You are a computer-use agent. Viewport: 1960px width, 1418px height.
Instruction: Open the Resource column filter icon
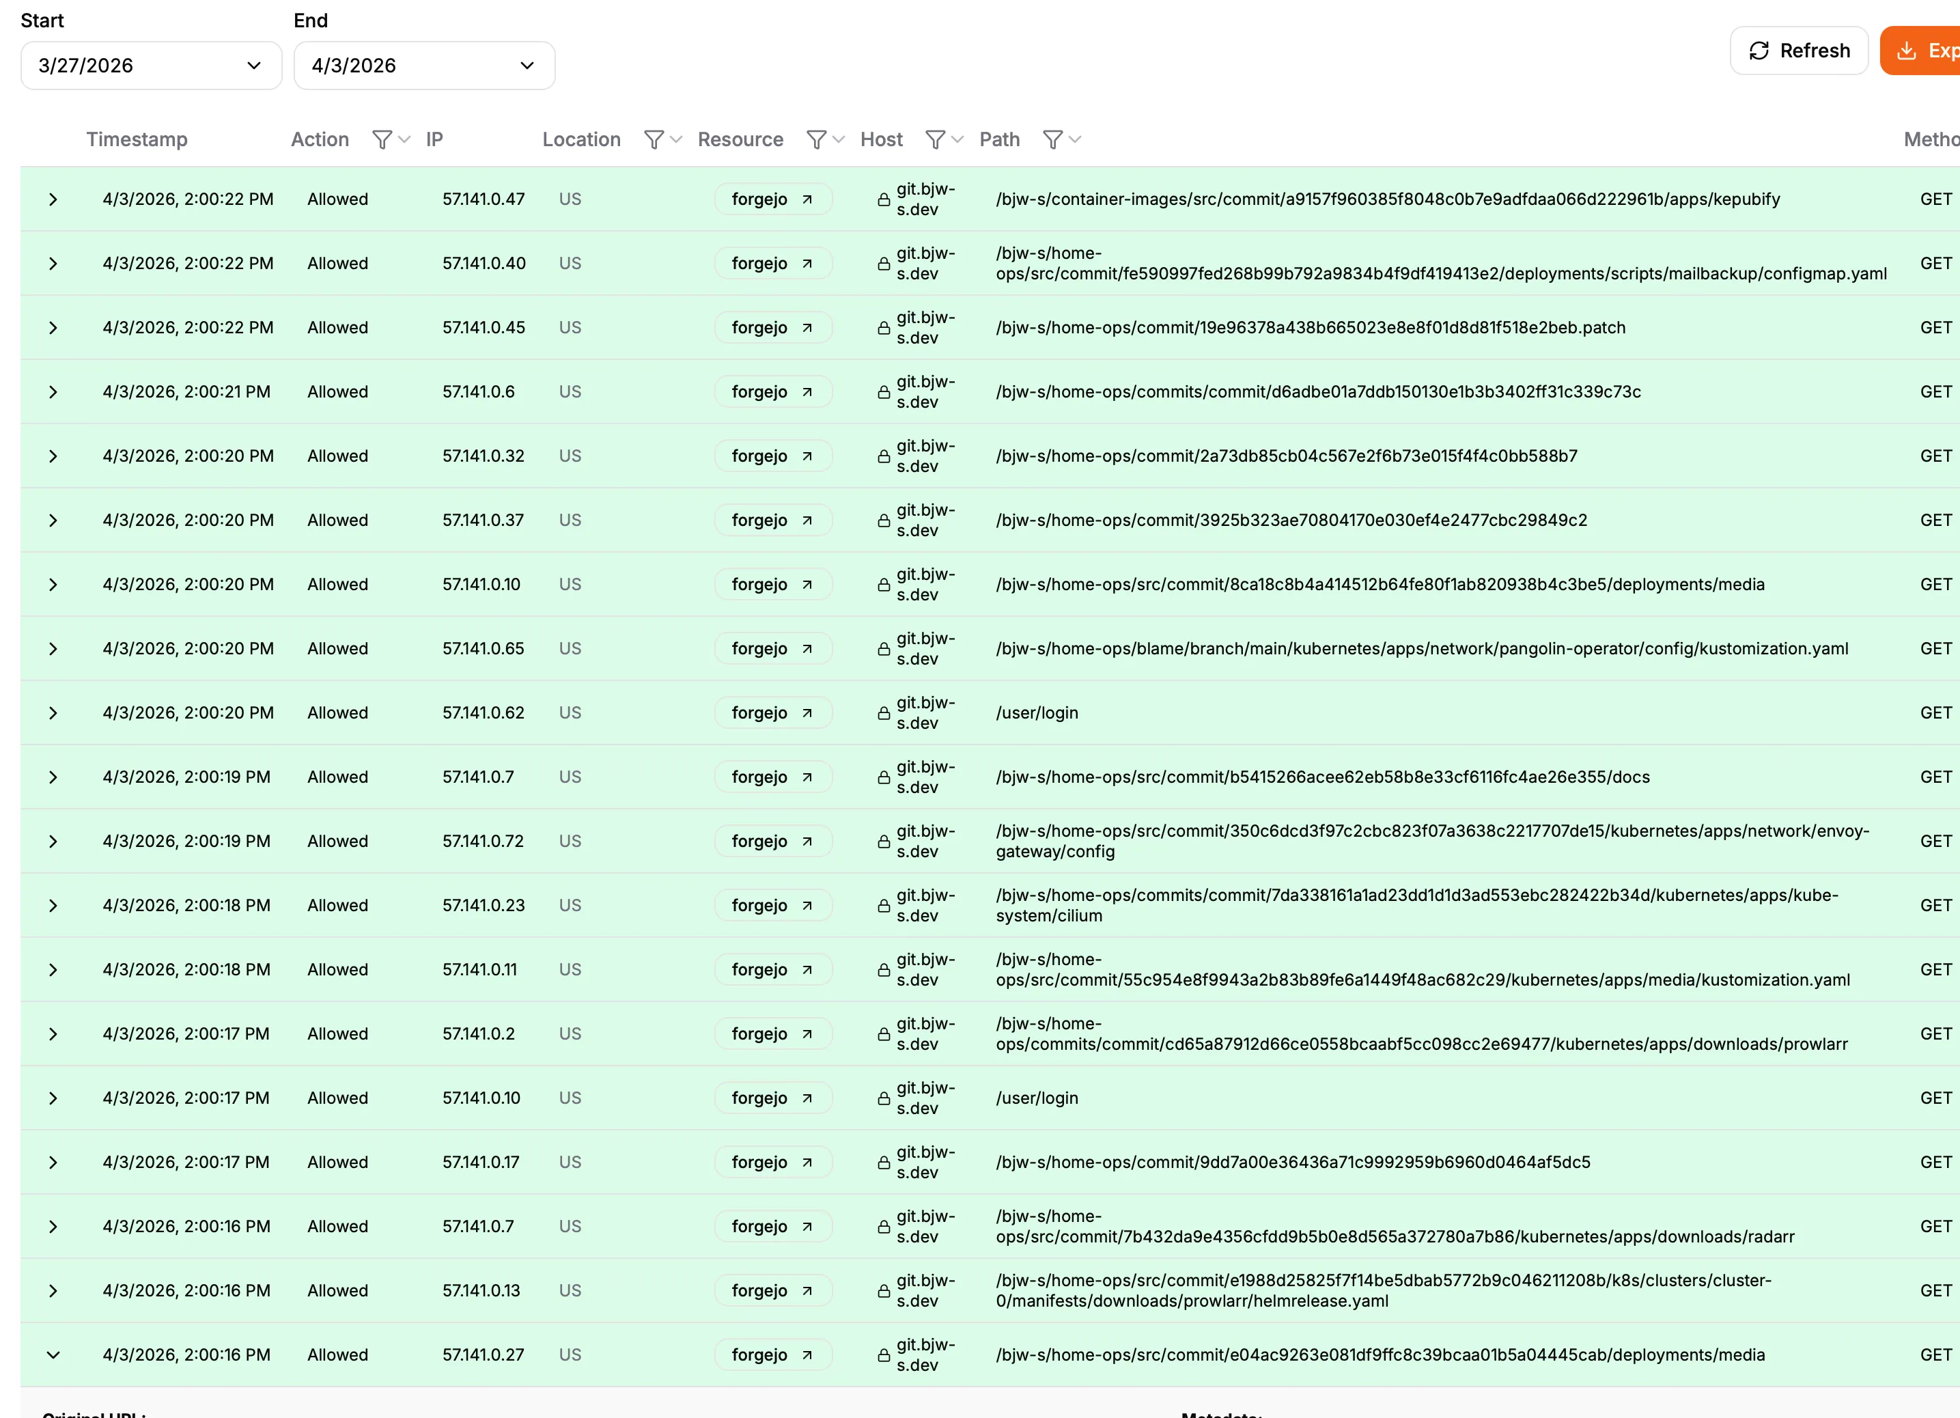(825, 140)
